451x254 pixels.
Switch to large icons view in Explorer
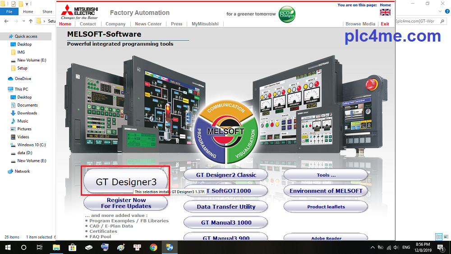pyautogui.click(x=446, y=237)
